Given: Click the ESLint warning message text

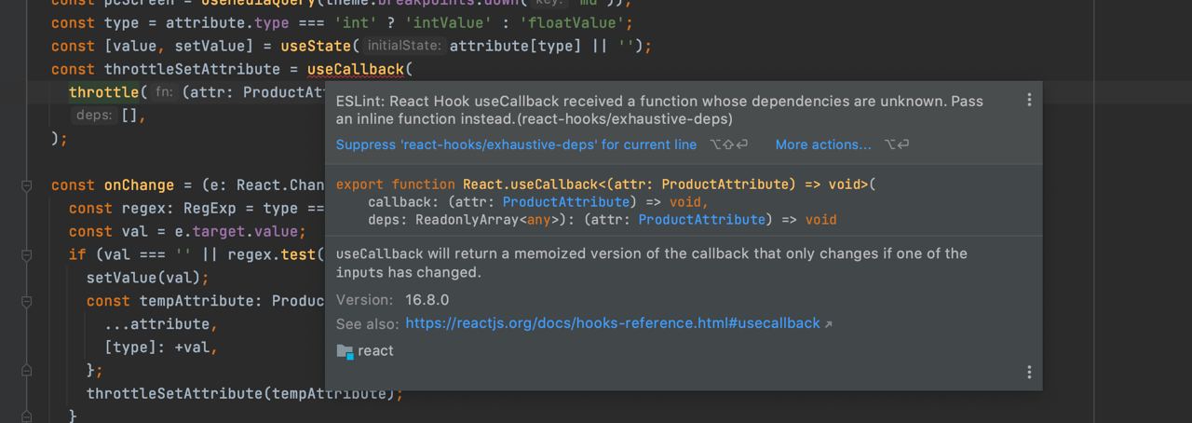Looking at the screenshot, I should click(659, 110).
